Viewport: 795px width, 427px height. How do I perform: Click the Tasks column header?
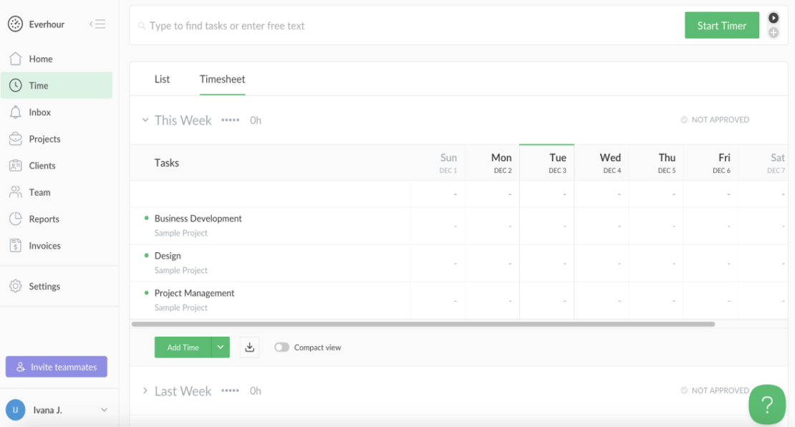click(x=167, y=163)
